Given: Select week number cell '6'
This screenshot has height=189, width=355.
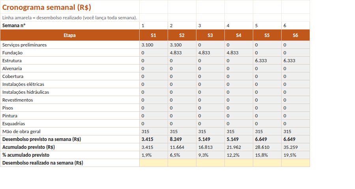Looking at the screenshot, I should [x=295, y=26].
